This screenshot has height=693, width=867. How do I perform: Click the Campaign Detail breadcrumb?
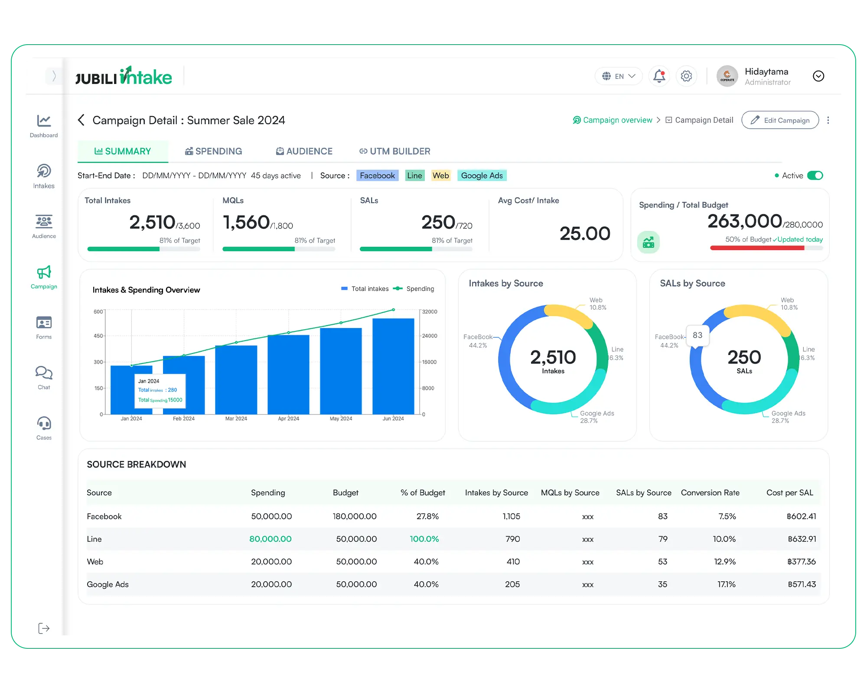tap(699, 120)
